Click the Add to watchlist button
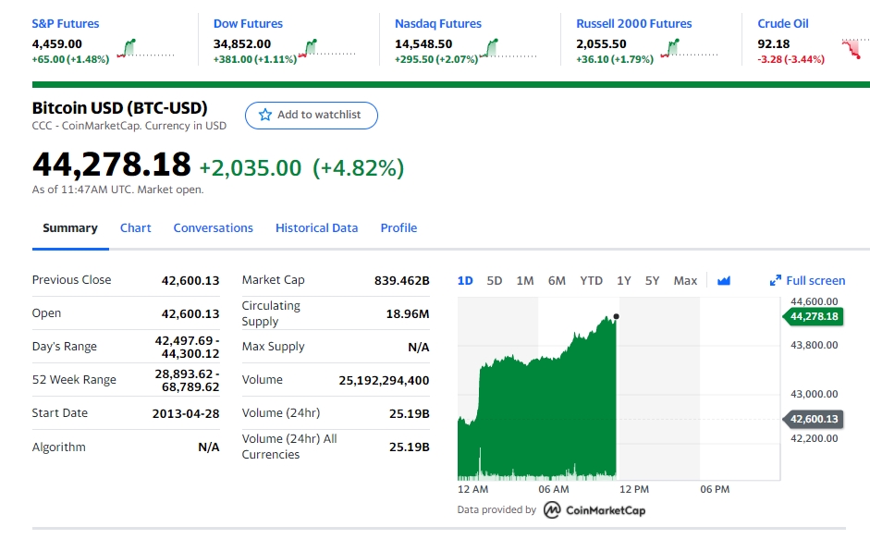The image size is (870, 539). coord(312,116)
